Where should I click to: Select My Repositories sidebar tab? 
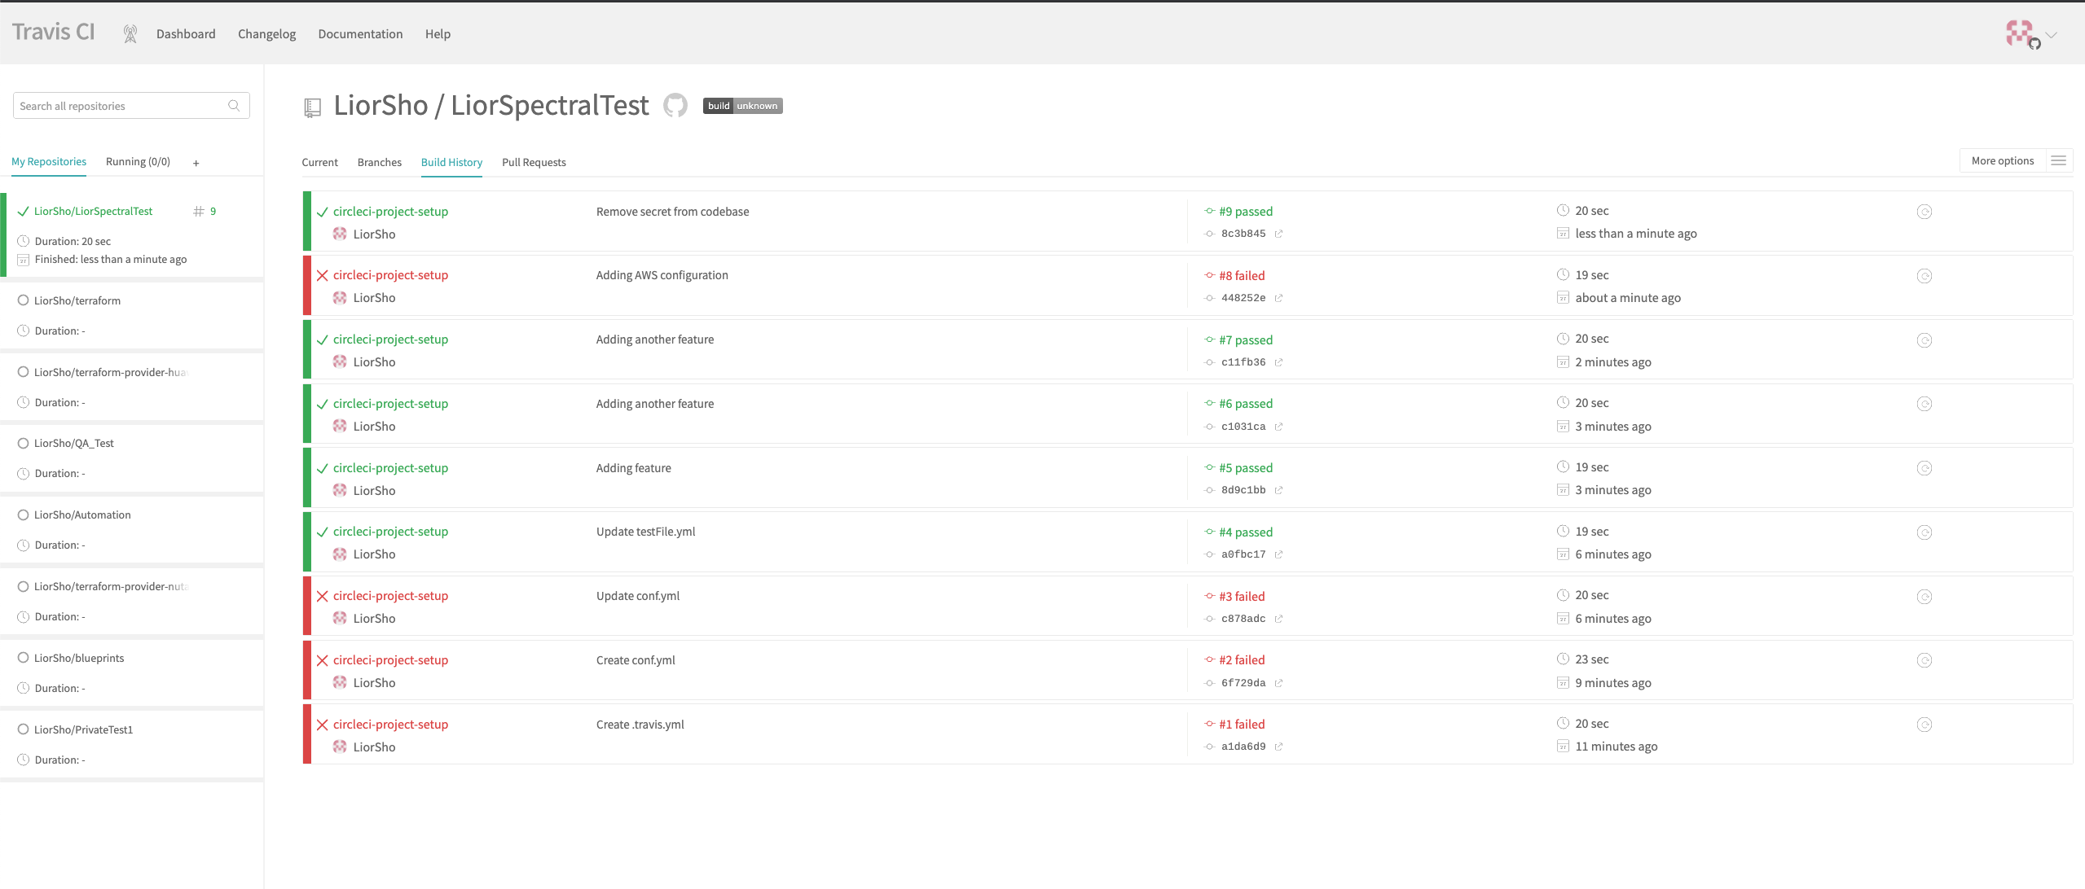49,162
